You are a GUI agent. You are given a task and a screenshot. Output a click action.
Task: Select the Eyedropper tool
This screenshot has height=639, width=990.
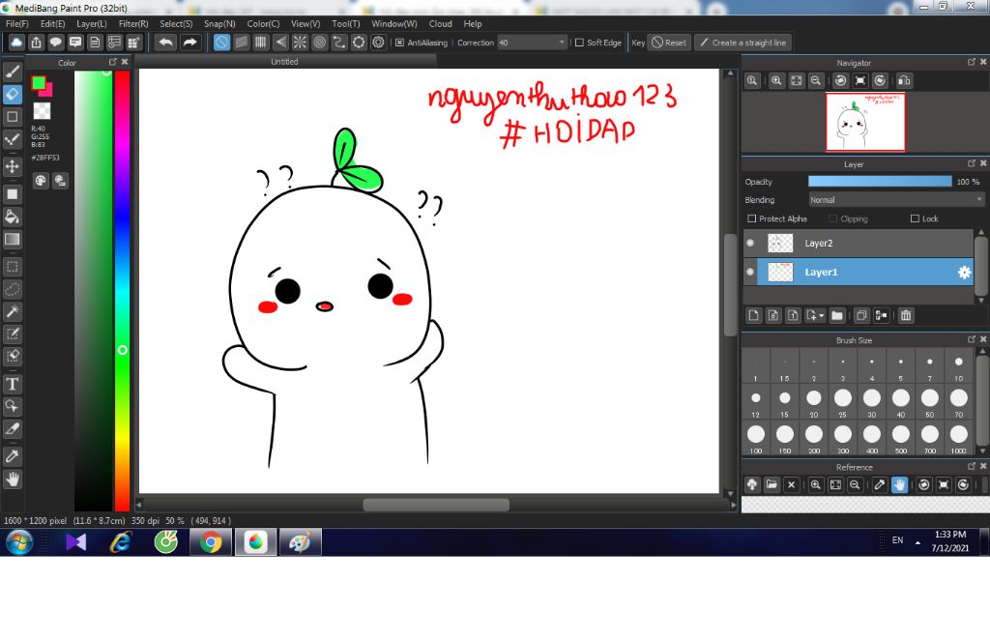pos(12,456)
